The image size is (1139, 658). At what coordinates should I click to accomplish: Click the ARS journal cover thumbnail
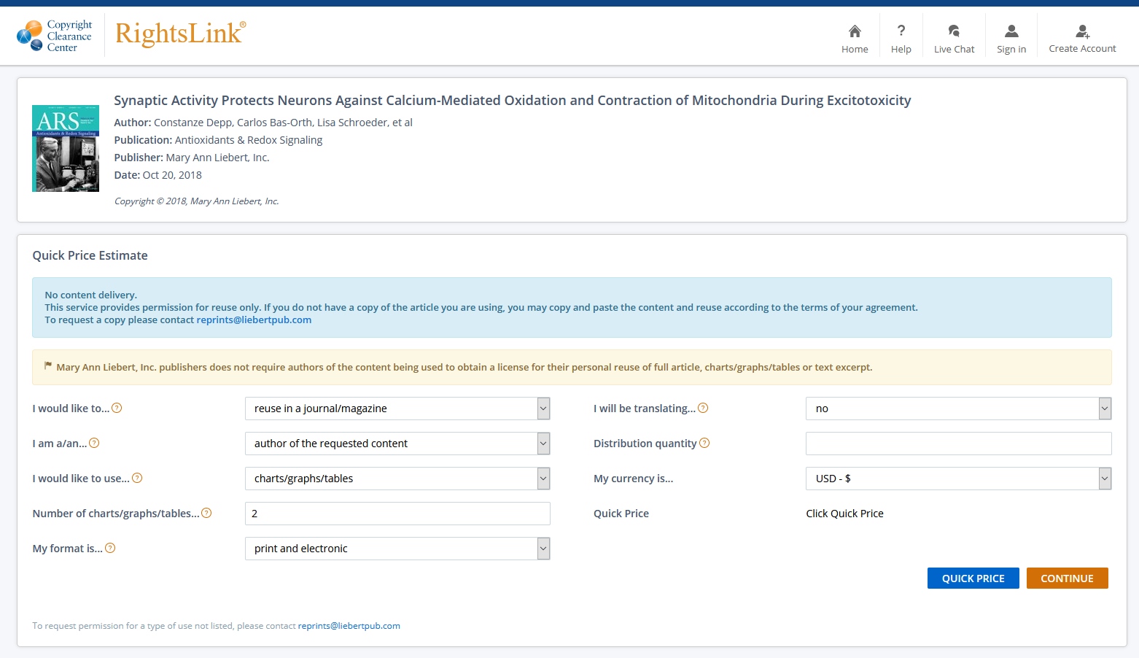(66, 148)
